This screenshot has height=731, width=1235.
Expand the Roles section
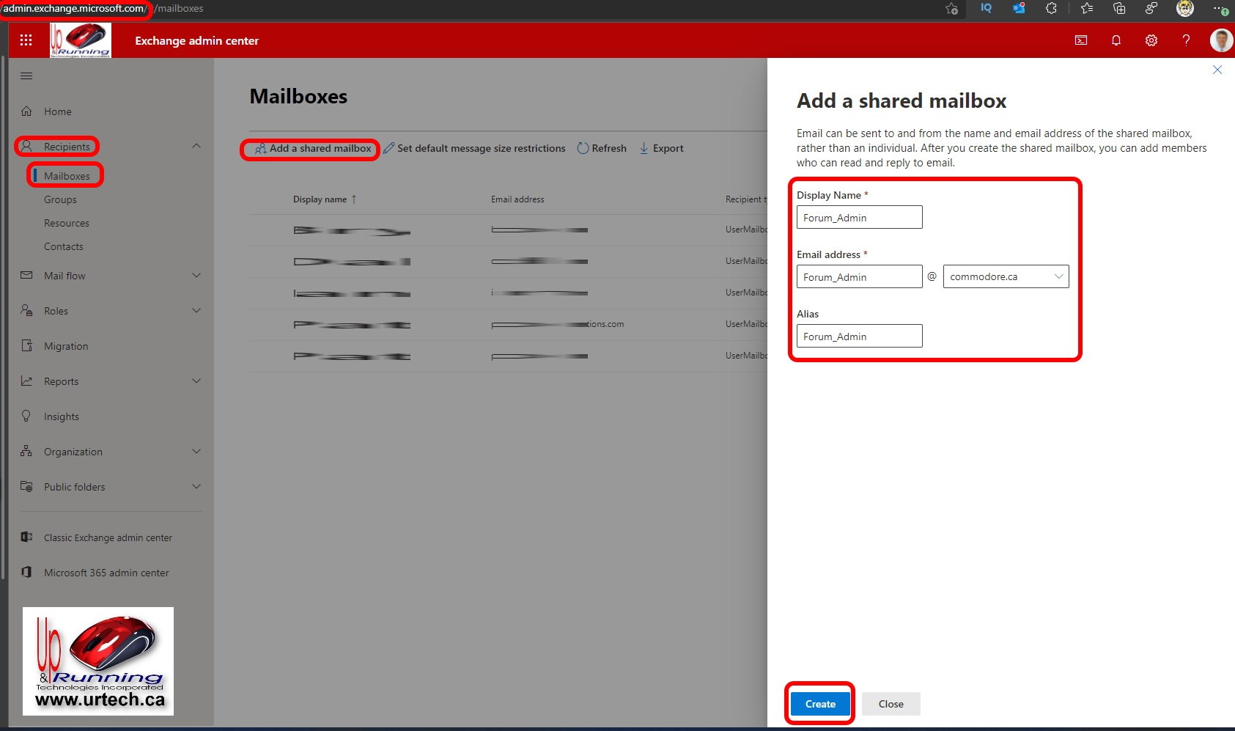click(x=196, y=311)
